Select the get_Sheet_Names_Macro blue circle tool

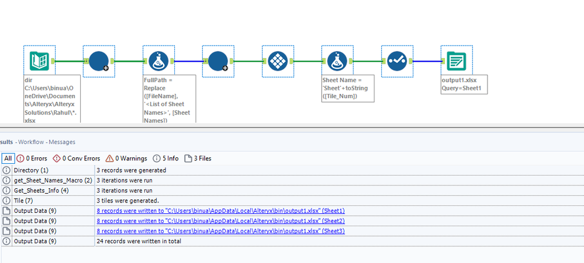pyautogui.click(x=99, y=61)
